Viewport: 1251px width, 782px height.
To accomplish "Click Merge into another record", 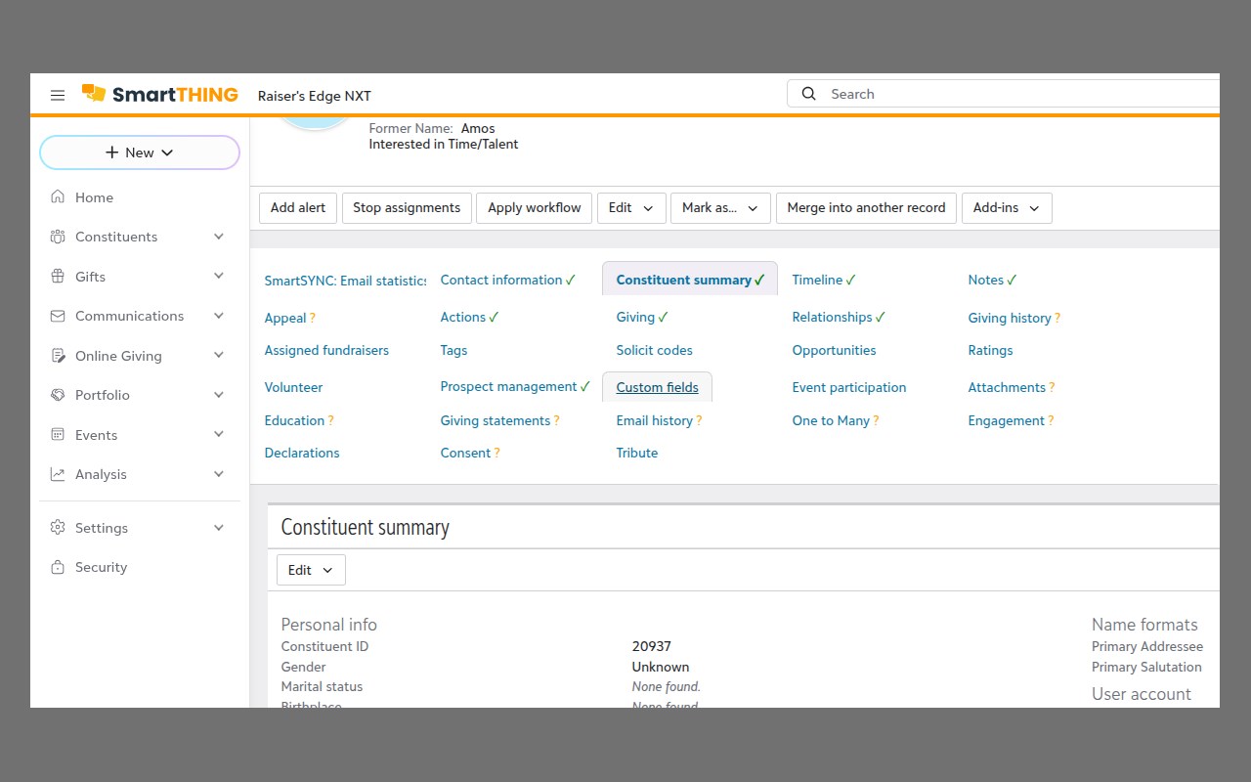I will coord(866,208).
